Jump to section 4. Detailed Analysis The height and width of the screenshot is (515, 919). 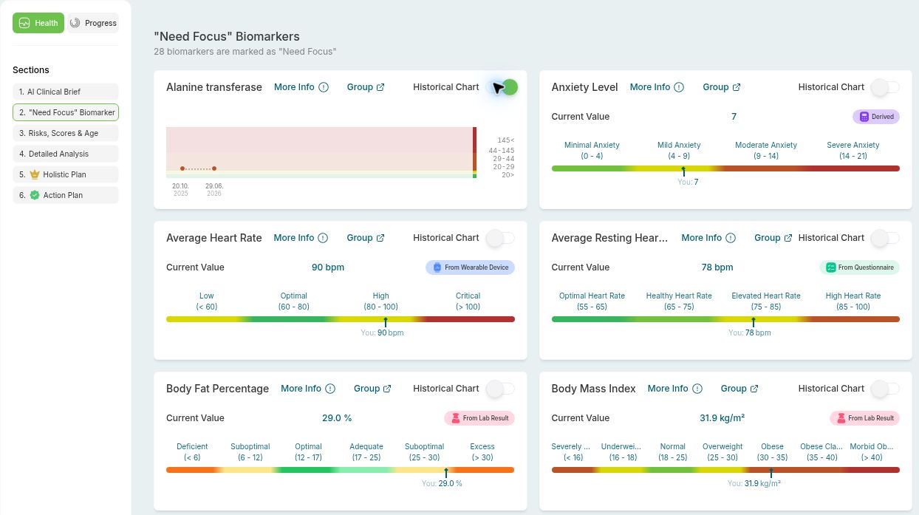pos(66,154)
